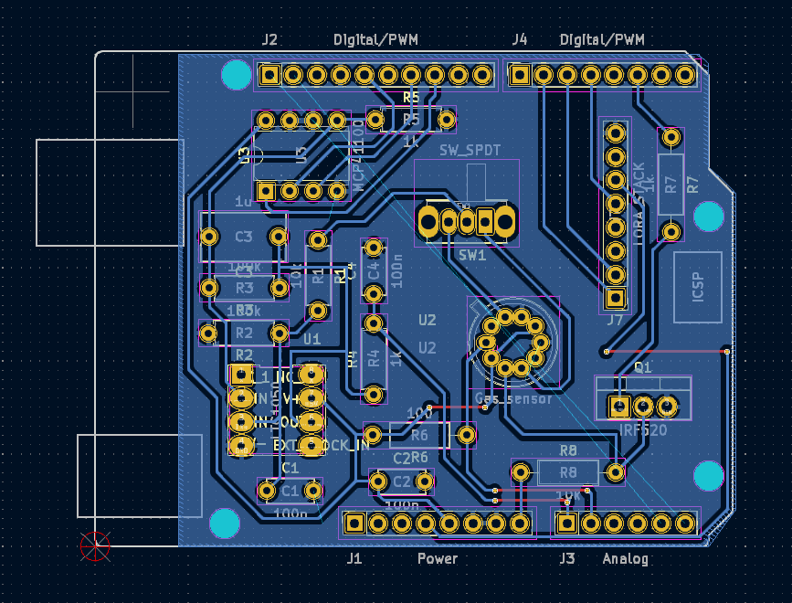Viewport: 792px width, 603px height.
Task: Click the square pin-1 pad of J3
Action: pyautogui.click(x=566, y=524)
